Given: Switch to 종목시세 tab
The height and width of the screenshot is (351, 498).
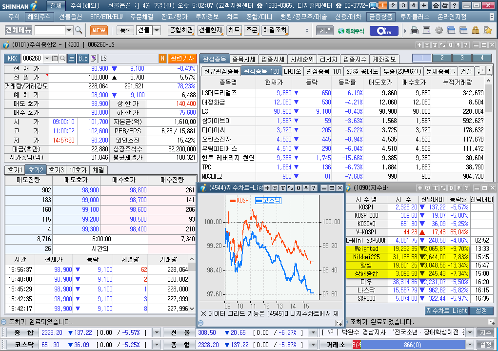Looking at the screenshot, I should click(x=243, y=59).
